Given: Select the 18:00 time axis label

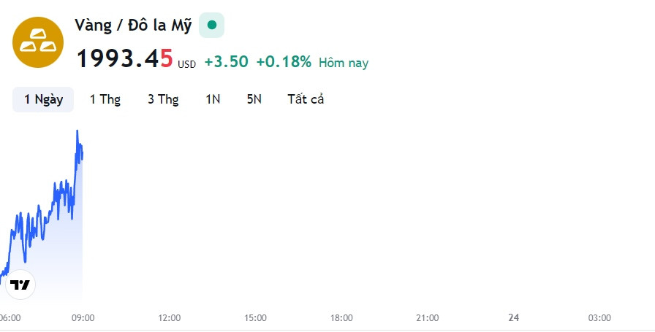Looking at the screenshot, I should (x=341, y=318).
